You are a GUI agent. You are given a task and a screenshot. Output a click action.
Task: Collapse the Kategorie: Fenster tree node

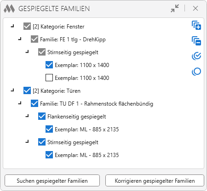(12, 26)
